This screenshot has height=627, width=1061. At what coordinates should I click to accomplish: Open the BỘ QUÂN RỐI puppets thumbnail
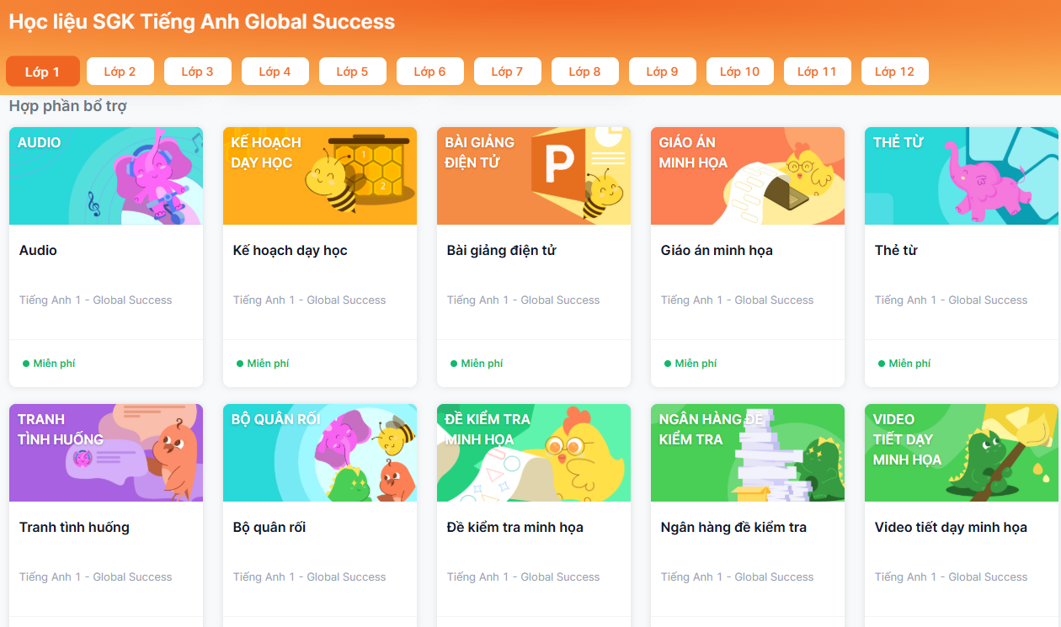320,453
